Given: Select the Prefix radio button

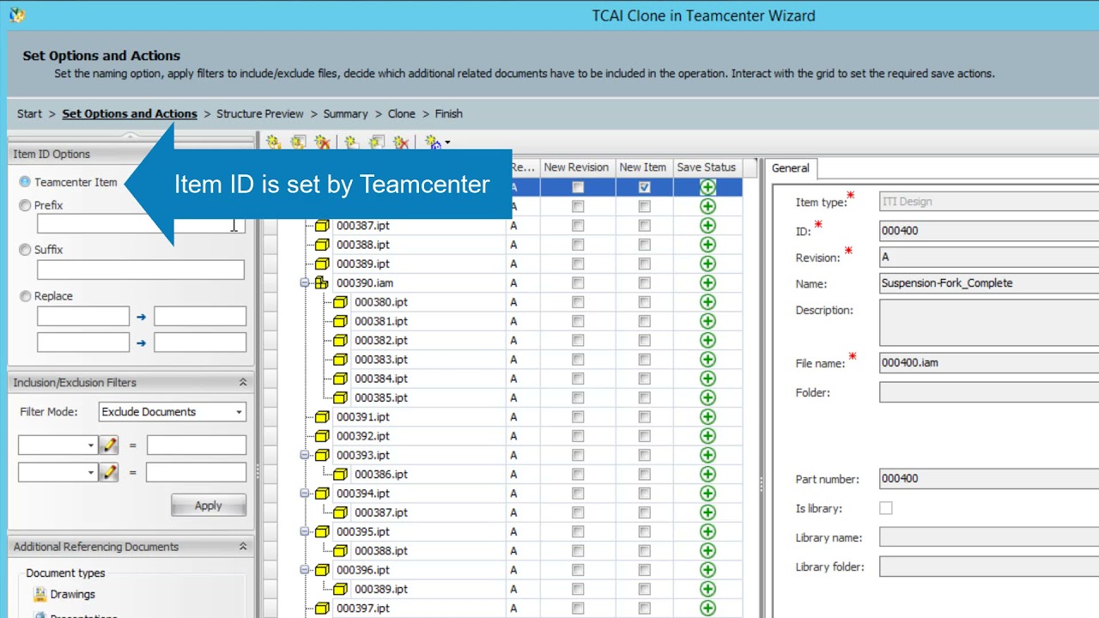Looking at the screenshot, I should pos(25,205).
